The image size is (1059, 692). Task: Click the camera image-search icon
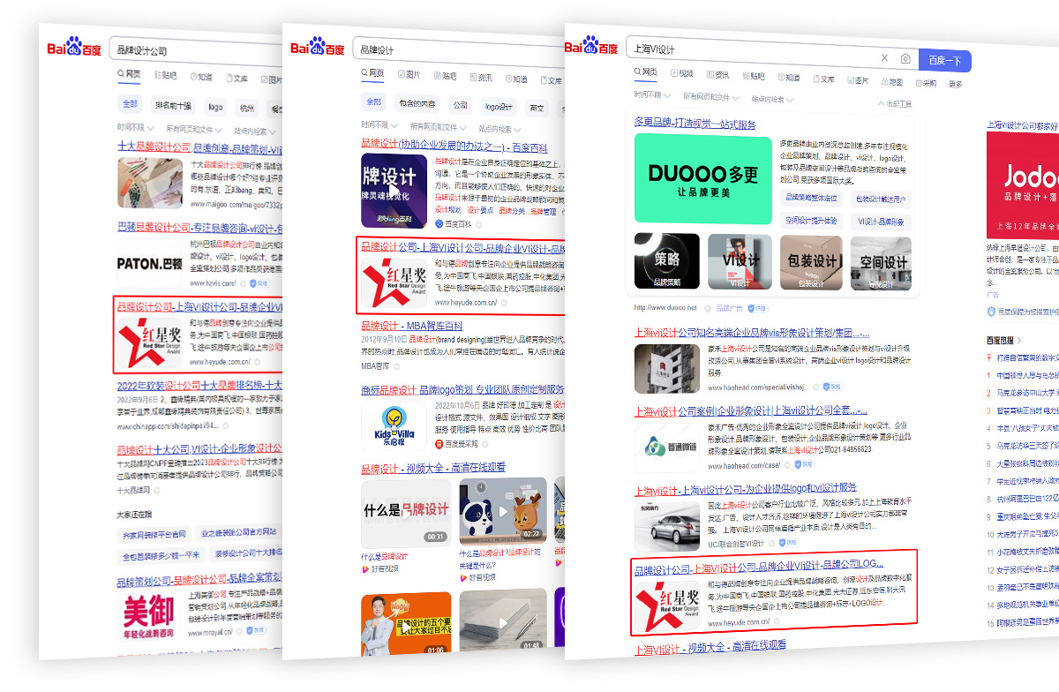pos(905,59)
